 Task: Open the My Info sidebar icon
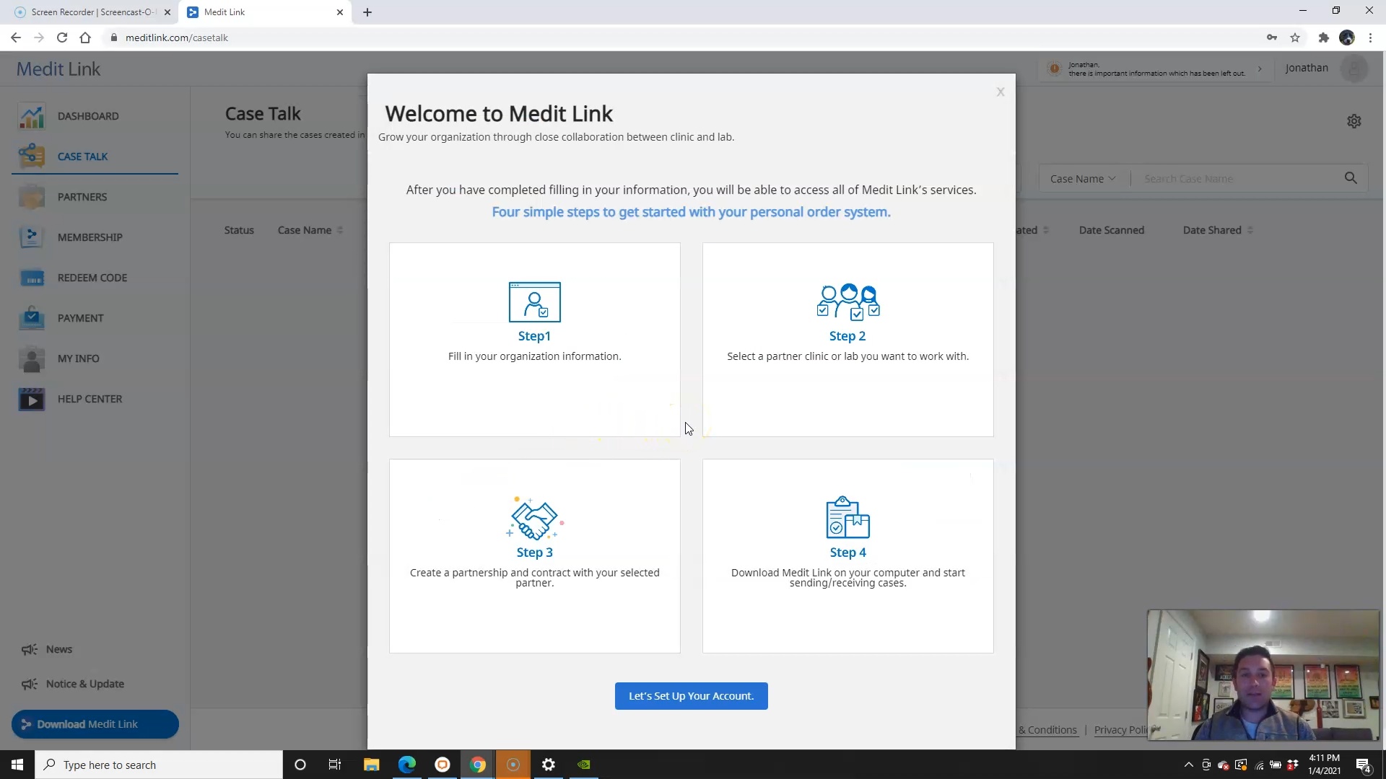32,358
